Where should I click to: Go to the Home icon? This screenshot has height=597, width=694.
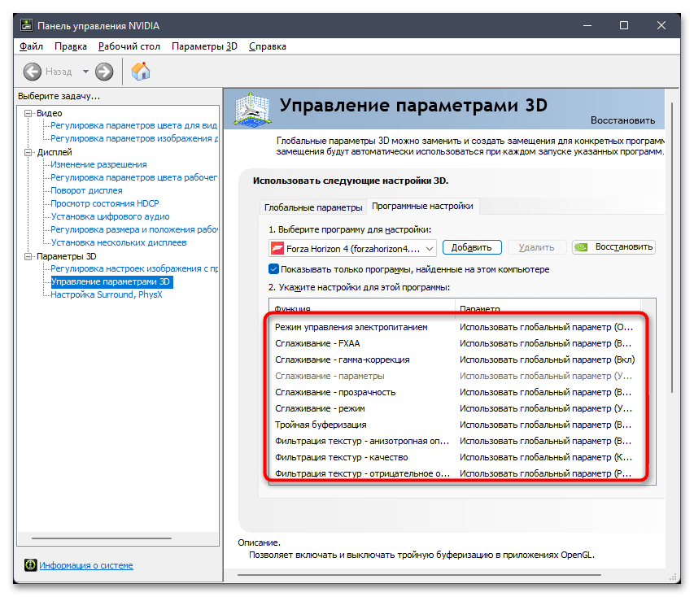pyautogui.click(x=141, y=72)
